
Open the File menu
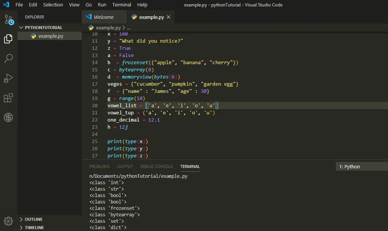pos(19,5)
